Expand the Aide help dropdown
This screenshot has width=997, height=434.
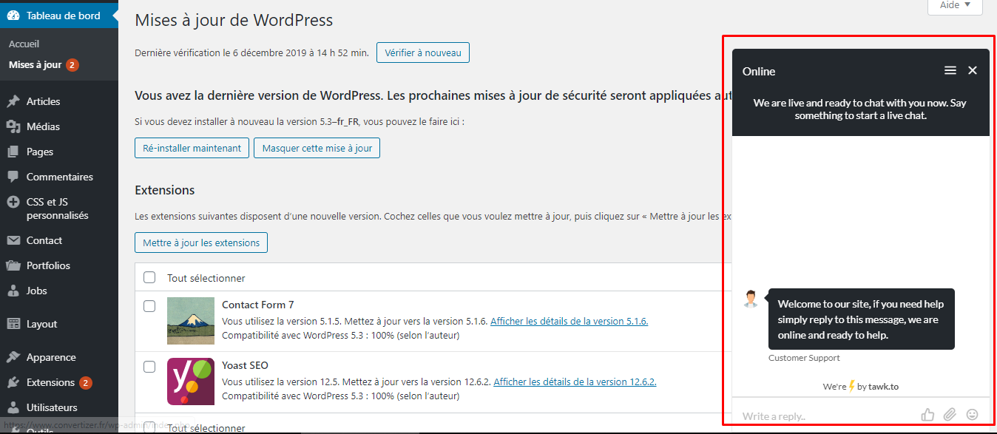pyautogui.click(x=955, y=6)
